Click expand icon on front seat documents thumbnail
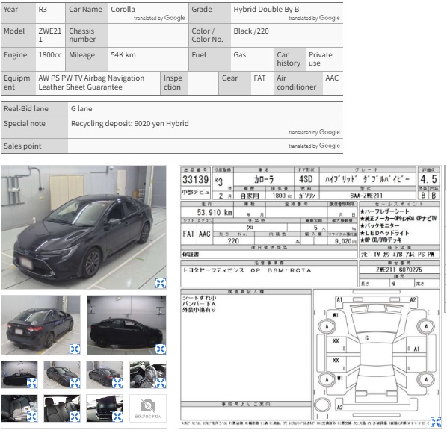 tap(32, 417)
